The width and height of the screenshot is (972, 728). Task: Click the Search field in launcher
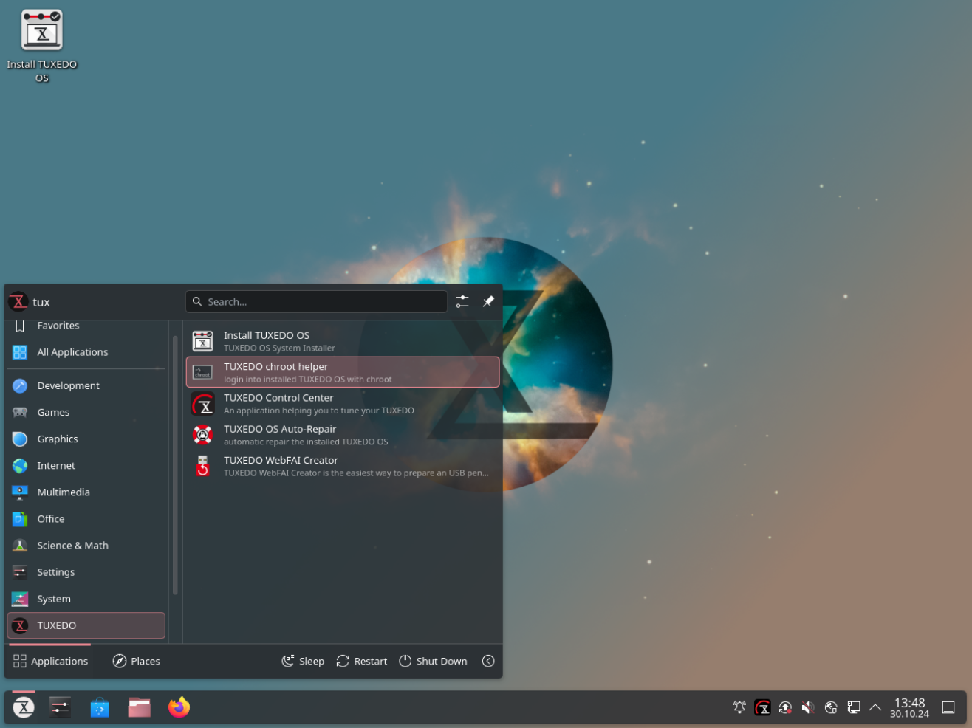[316, 301]
